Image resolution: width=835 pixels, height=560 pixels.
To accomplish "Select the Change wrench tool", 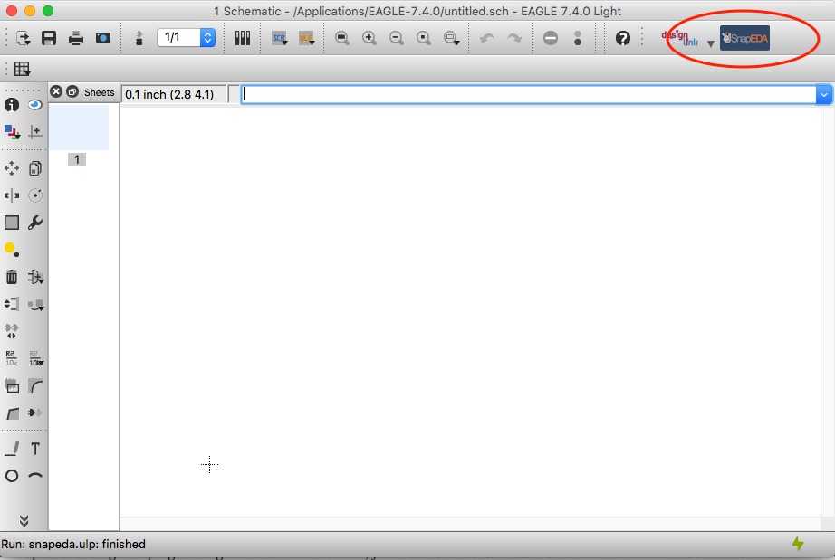I will click(35, 223).
